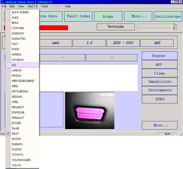The width and height of the screenshot is (183, 169).
Task: Select the Immobilizer system button
Action: pyautogui.click(x=160, y=82)
